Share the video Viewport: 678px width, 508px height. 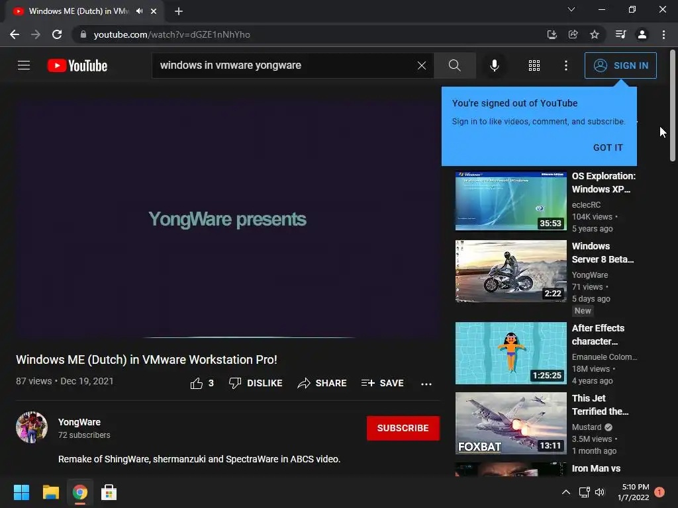click(x=322, y=383)
